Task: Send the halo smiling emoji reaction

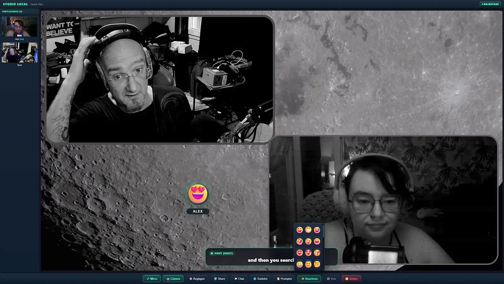Action: coord(308,264)
